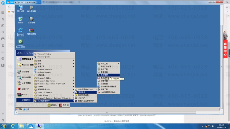Expand Foxit PDF Creator submenu
Viewport: 230px width, 129px height.
pyautogui.click(x=54, y=92)
